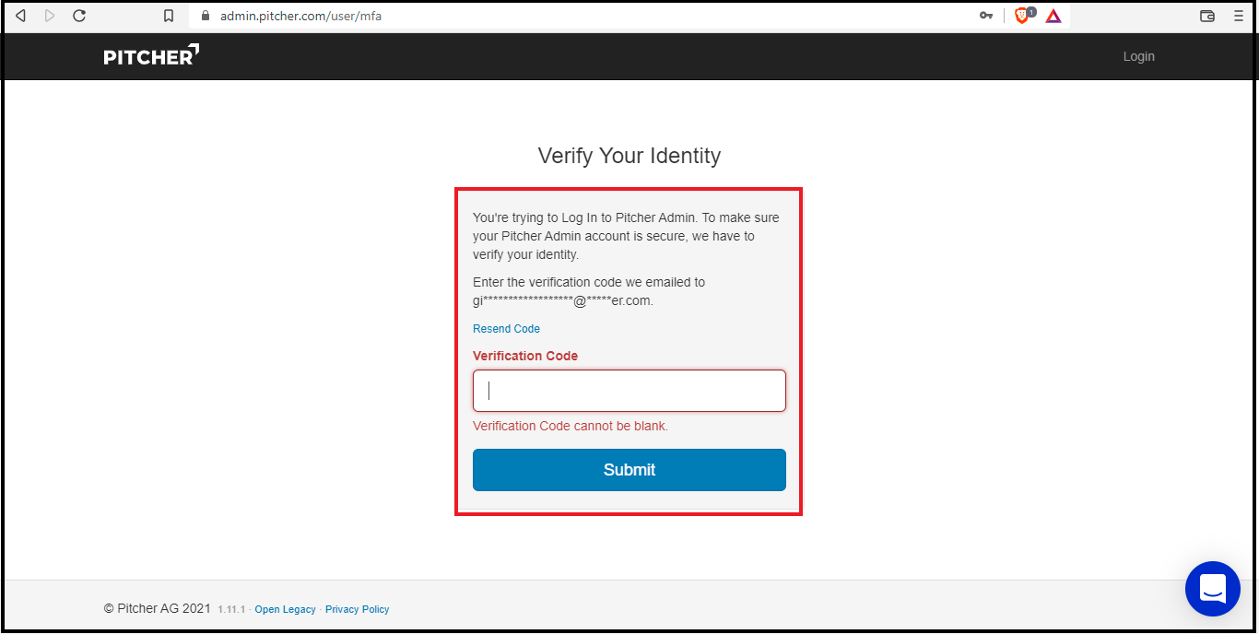The image size is (1259, 634).
Task: Open the Brave Wallet
Action: pyautogui.click(x=1207, y=16)
